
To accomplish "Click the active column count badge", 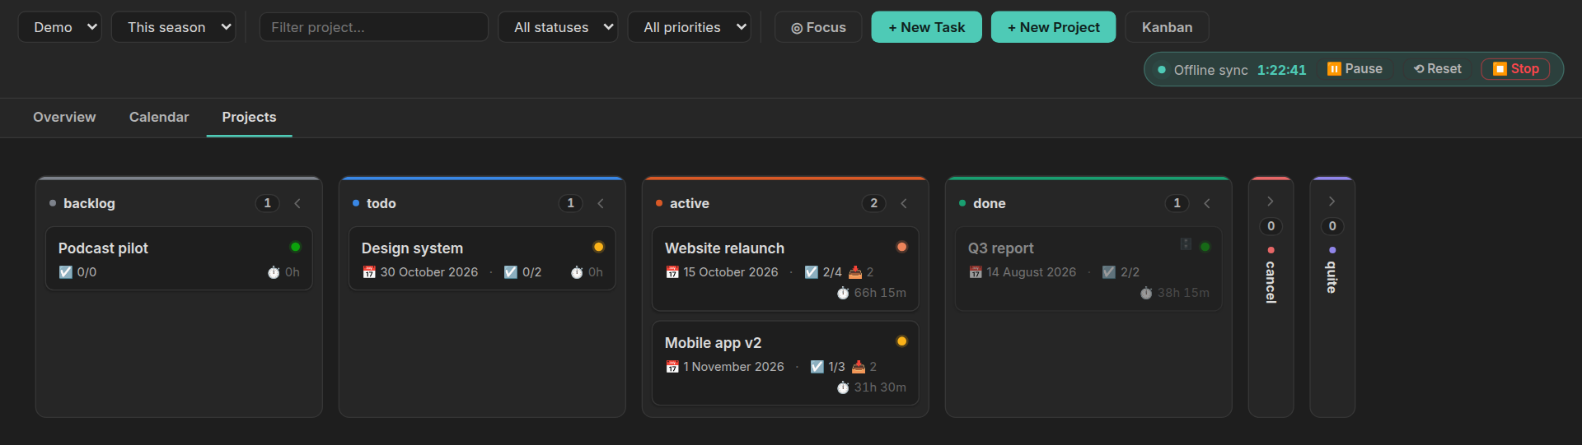I will tap(873, 203).
